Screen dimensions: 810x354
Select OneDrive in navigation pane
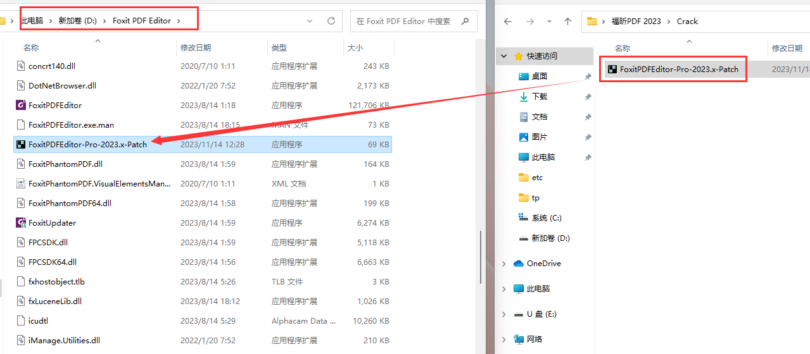(544, 264)
